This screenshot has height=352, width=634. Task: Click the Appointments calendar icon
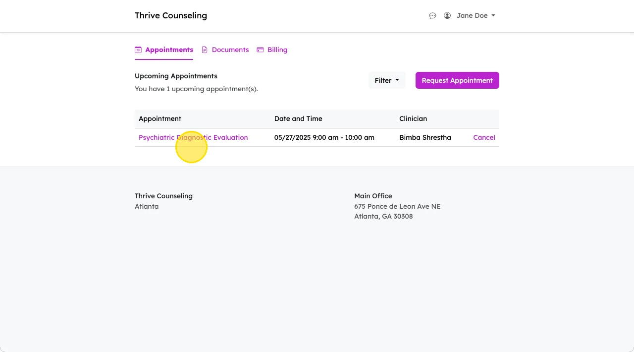pos(138,50)
